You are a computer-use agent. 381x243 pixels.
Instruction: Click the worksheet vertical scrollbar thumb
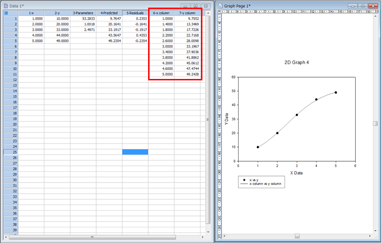coord(208,120)
